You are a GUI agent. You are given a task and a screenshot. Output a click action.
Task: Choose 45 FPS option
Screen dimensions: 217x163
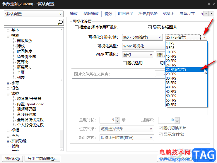click(x=186, y=92)
